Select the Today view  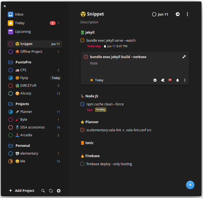(34, 23)
